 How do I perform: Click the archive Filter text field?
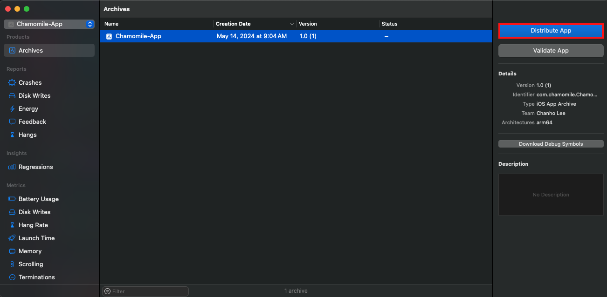point(149,291)
